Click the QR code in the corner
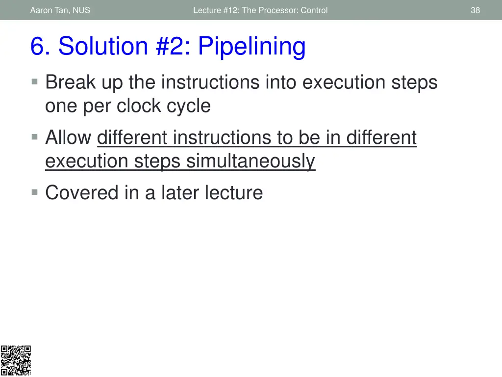The image size is (502, 377). tap(16, 360)
